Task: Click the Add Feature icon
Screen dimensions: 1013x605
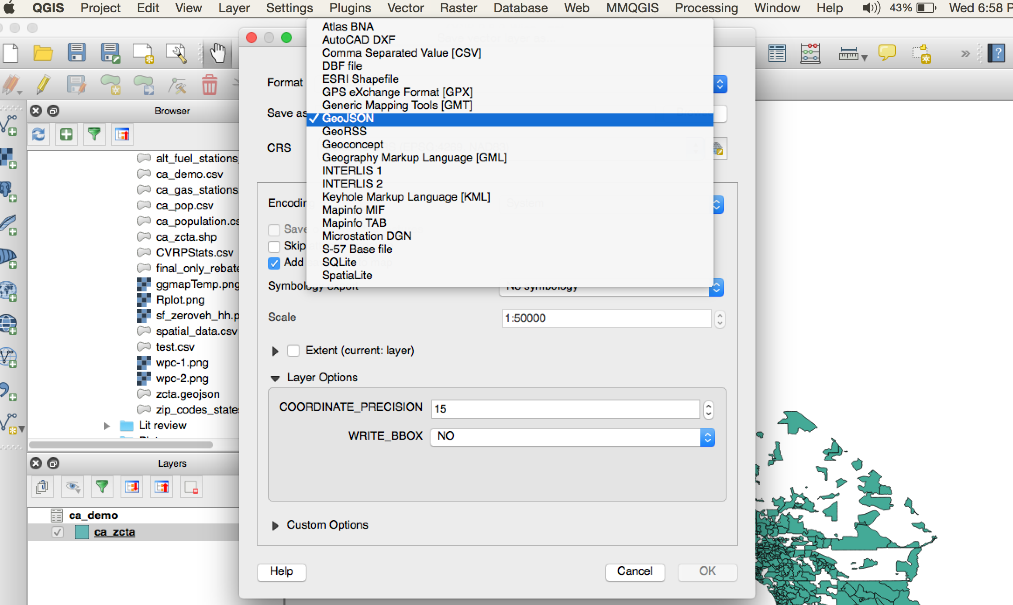Action: 110,85
